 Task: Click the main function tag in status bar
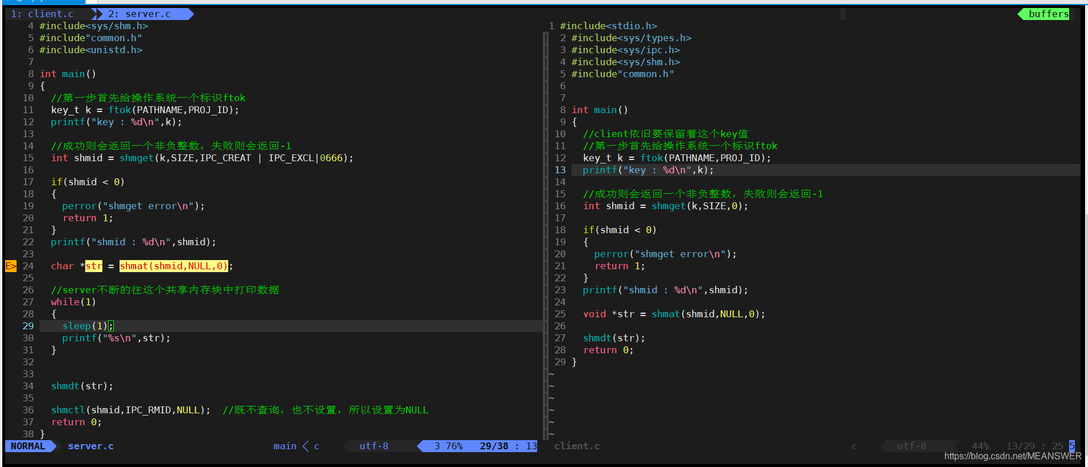(x=285, y=446)
